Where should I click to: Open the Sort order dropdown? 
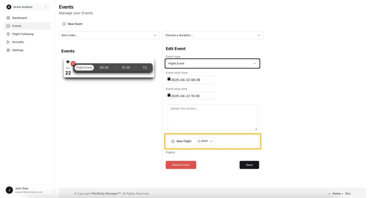point(109,35)
